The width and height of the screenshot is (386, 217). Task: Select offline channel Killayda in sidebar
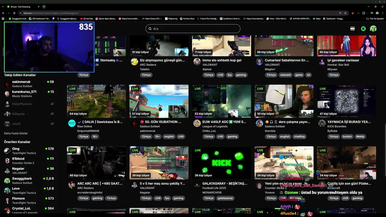[x=29, y=114]
